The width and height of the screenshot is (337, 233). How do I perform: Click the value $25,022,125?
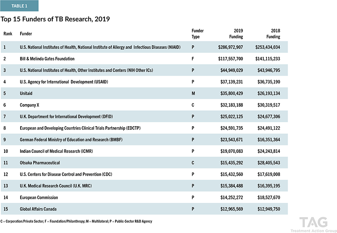pos(232,116)
